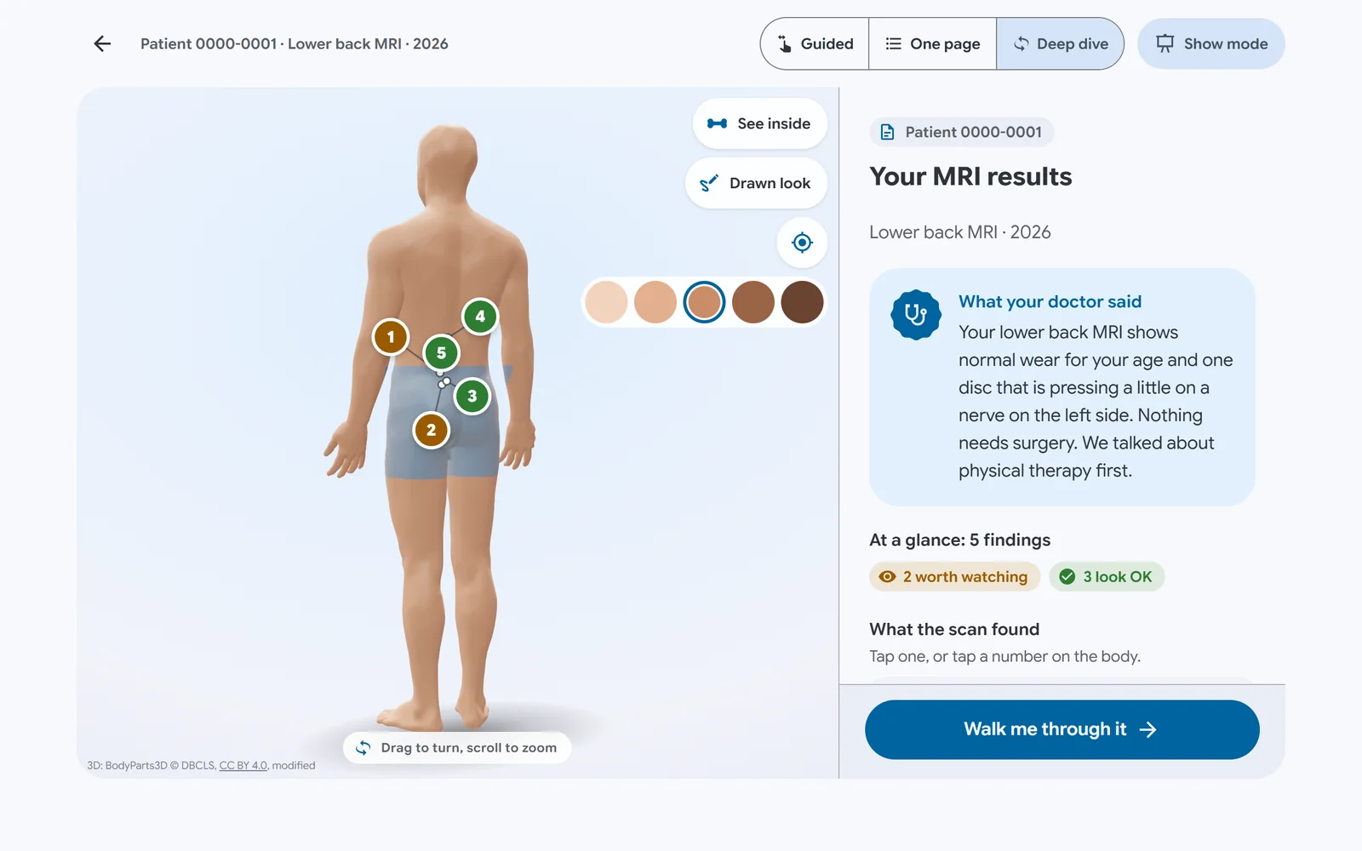
Task: Open Show mode
Action: (x=1211, y=43)
